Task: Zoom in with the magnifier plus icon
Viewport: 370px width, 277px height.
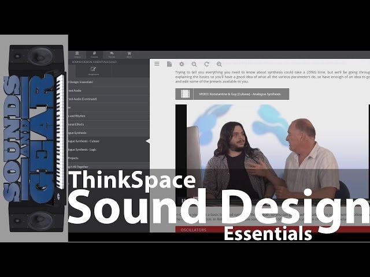Action: pos(219,64)
